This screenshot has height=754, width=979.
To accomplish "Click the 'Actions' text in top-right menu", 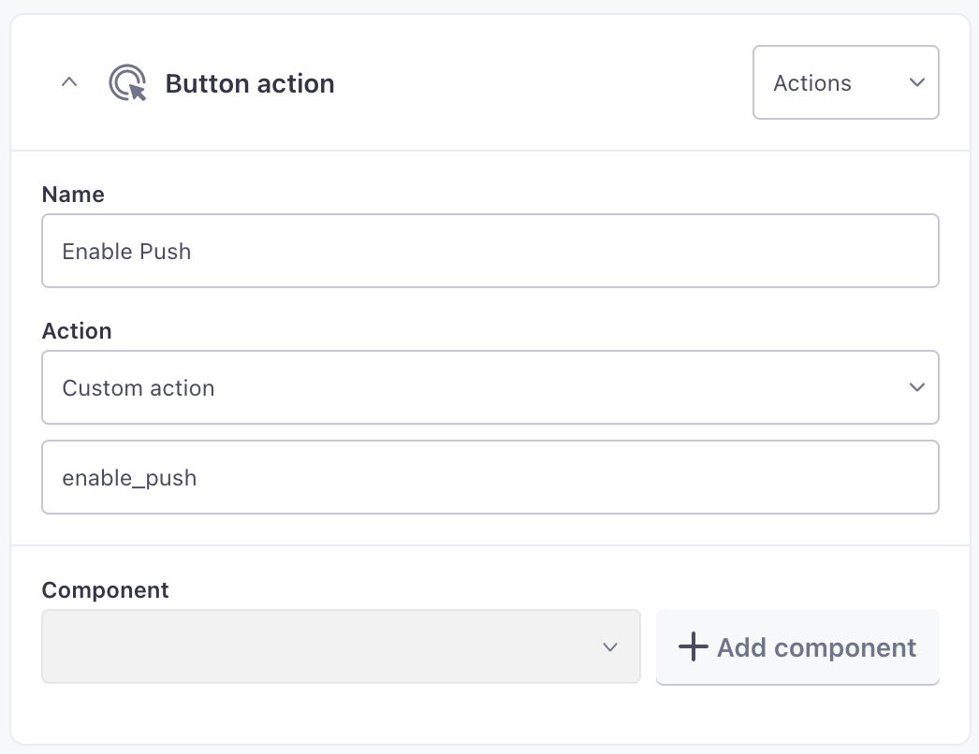I will coord(811,83).
